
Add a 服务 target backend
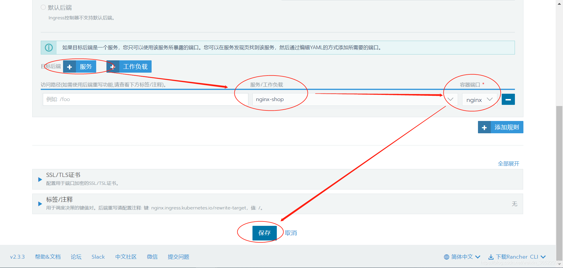point(79,67)
